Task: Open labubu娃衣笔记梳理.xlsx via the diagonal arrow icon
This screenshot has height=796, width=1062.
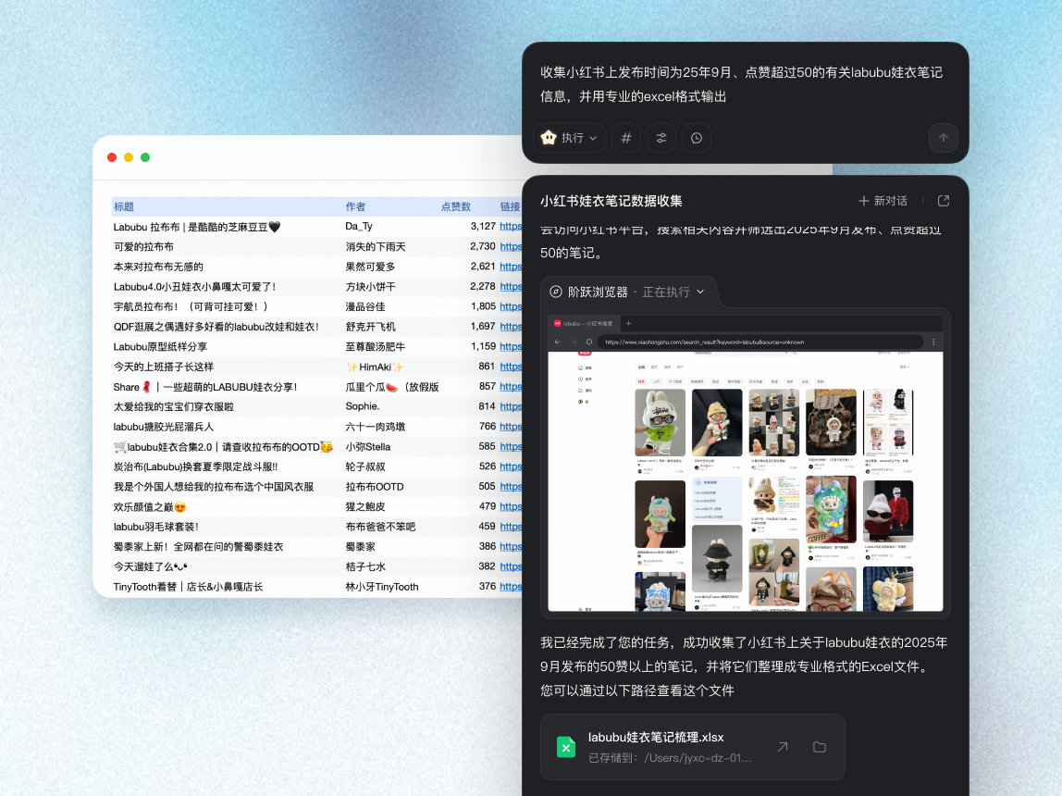Action: (x=782, y=747)
